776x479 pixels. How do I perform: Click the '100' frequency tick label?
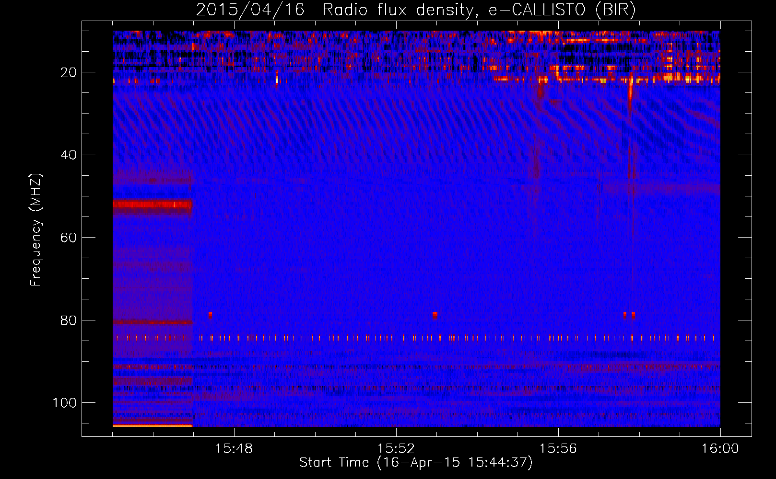pos(65,403)
